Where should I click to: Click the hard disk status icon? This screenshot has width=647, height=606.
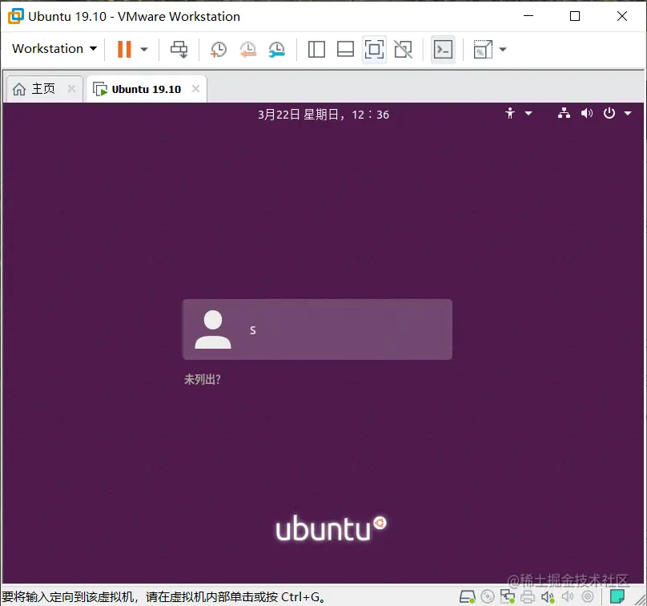468,596
